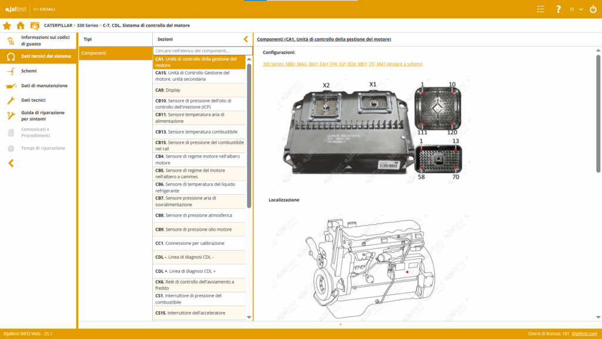The height and width of the screenshot is (339, 602).
Task: Select CS1 interruttore pressione combustibile
Action: (x=199, y=299)
